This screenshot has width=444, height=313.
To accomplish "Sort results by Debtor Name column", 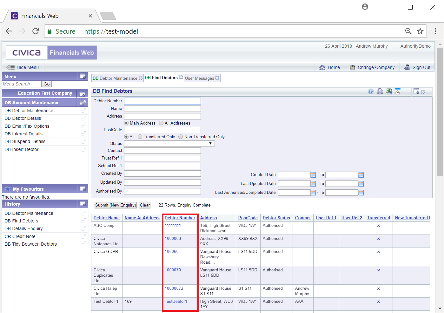I will [107, 218].
